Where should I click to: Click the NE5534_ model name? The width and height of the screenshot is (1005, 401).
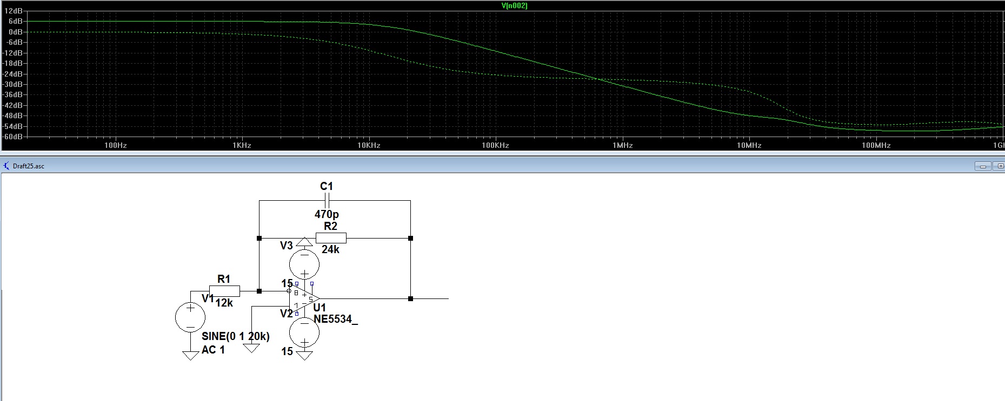[336, 319]
